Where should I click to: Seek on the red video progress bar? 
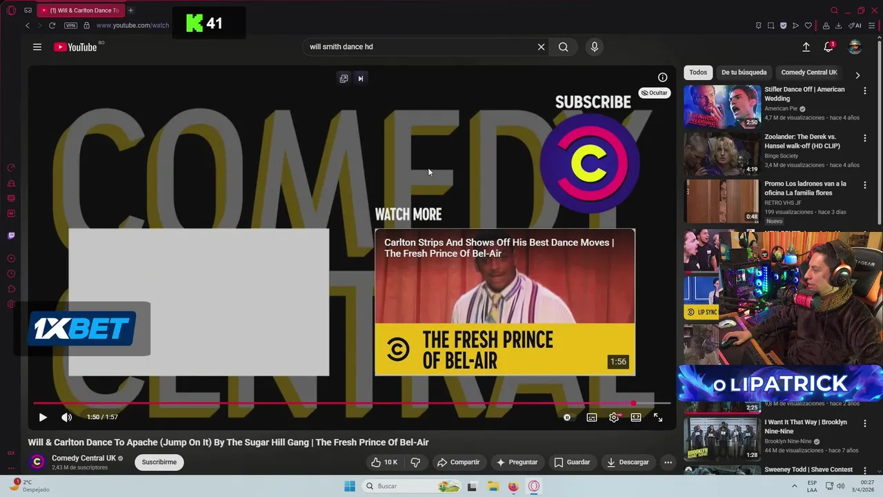[352, 403]
